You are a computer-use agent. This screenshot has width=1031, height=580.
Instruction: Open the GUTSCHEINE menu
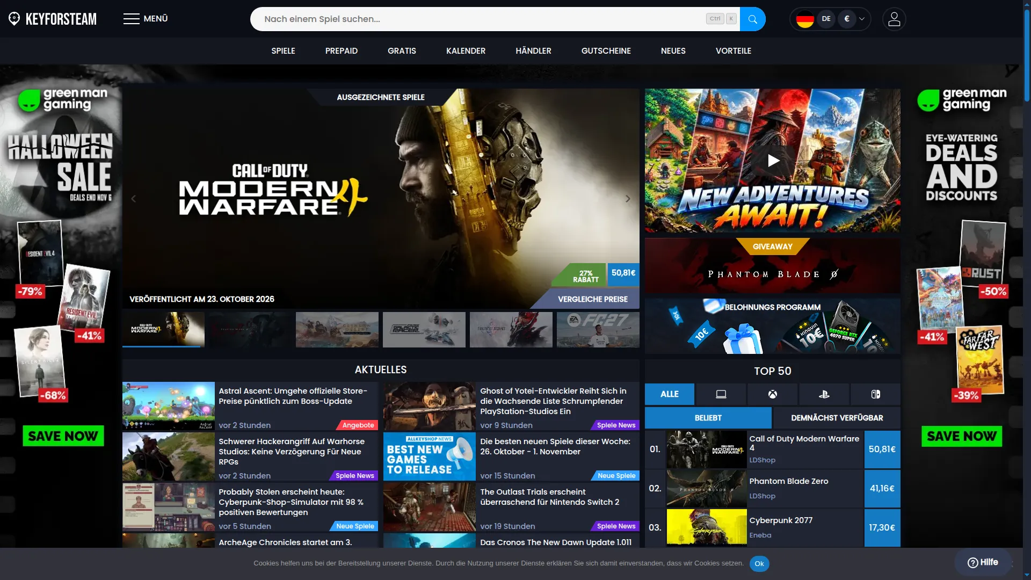[606, 51]
